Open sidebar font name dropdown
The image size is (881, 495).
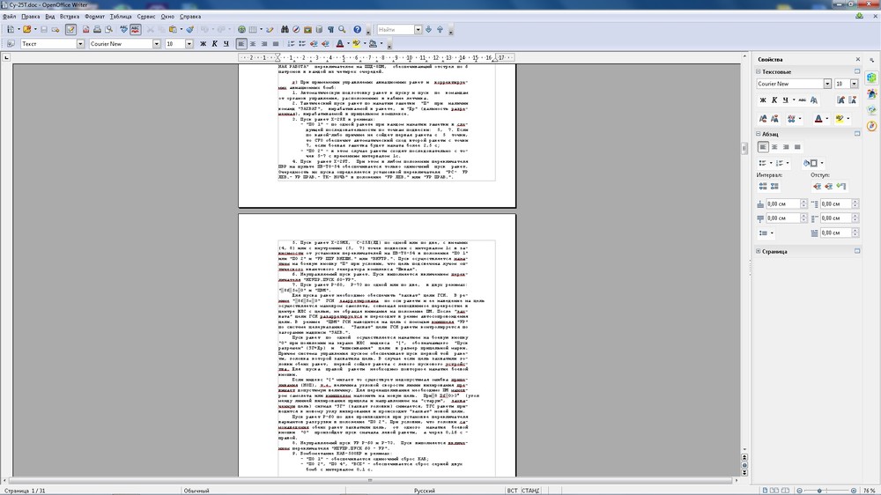[x=827, y=84]
